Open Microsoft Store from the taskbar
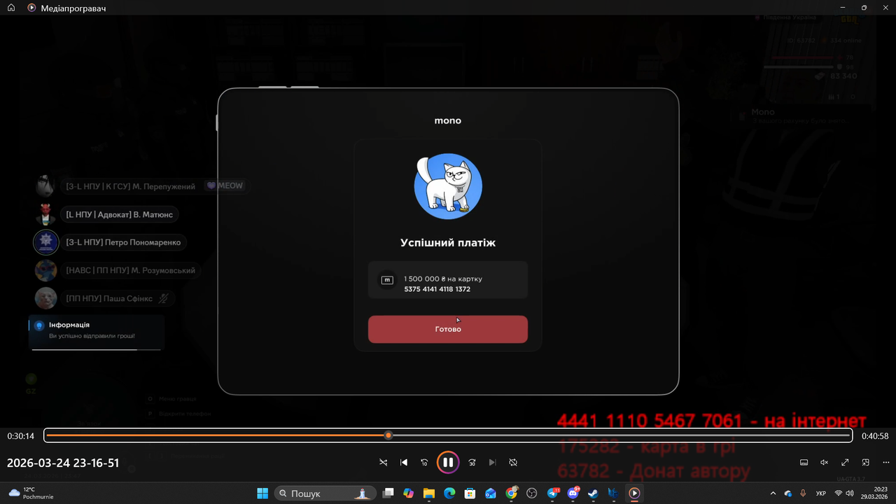The image size is (896, 504). point(470,493)
